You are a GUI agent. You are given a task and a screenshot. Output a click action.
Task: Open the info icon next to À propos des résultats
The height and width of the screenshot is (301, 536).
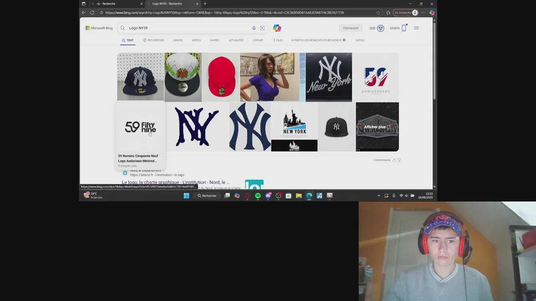[x=344, y=40]
